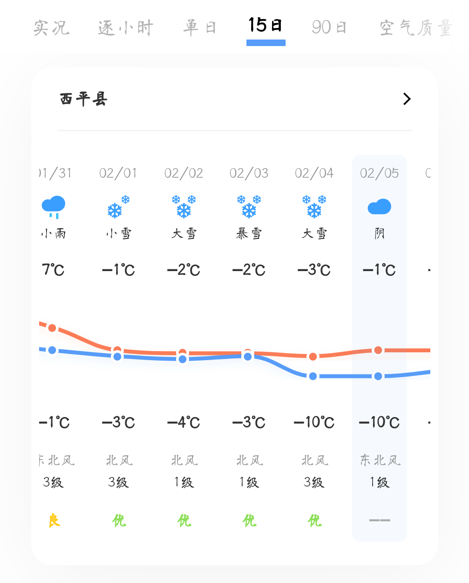Open the 90日 forecast tab
Viewport: 469px width, 583px height.
tap(329, 28)
